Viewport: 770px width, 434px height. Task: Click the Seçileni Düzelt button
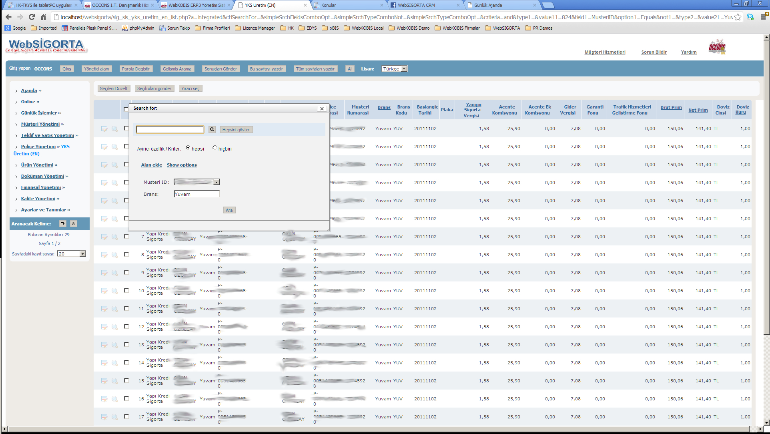pos(114,88)
